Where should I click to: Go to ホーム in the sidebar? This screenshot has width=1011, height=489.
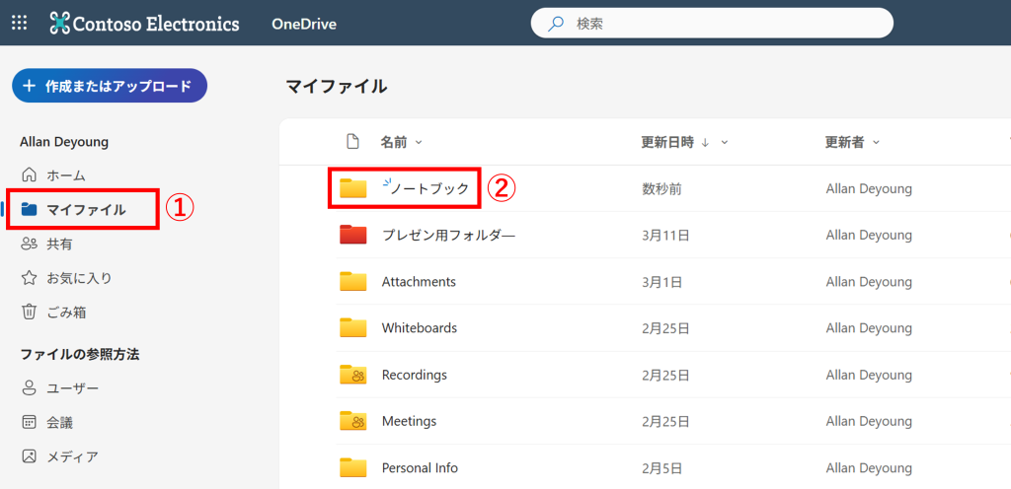[x=66, y=175]
